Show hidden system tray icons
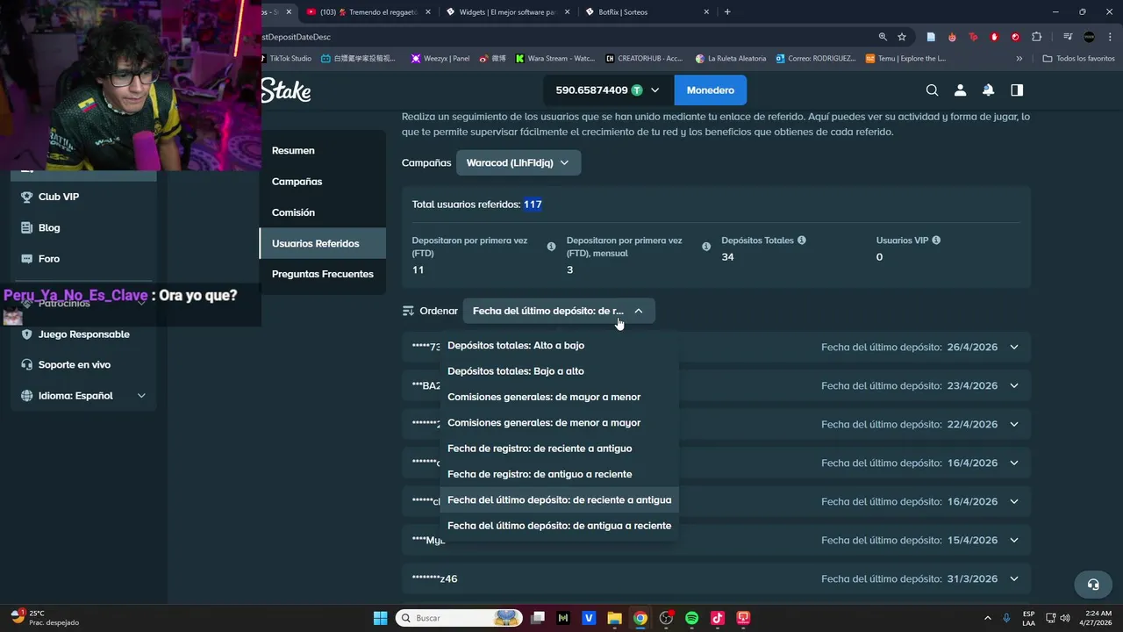This screenshot has height=632, width=1123. point(987,618)
